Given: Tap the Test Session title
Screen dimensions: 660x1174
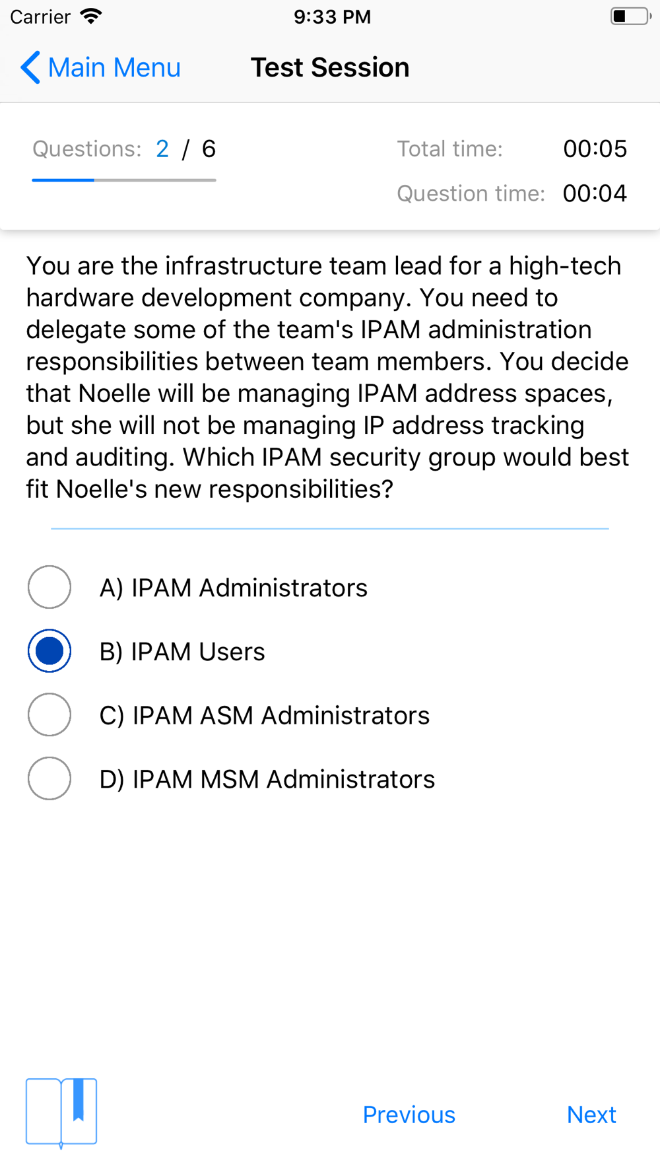Looking at the screenshot, I should pos(330,67).
